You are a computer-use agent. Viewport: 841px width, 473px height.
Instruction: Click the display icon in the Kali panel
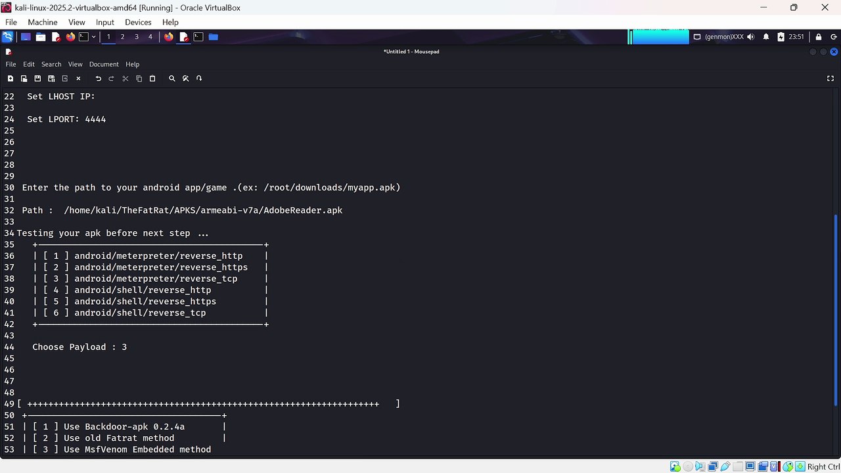coord(698,37)
